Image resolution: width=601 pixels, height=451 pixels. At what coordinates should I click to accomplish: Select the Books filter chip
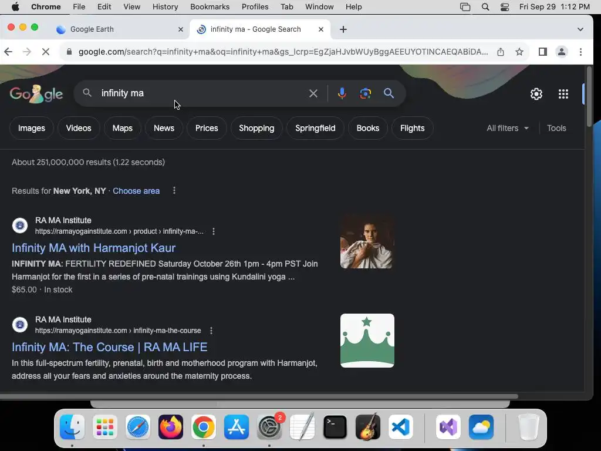(x=367, y=128)
